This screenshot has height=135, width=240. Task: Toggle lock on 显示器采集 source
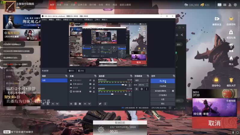coord(94,91)
